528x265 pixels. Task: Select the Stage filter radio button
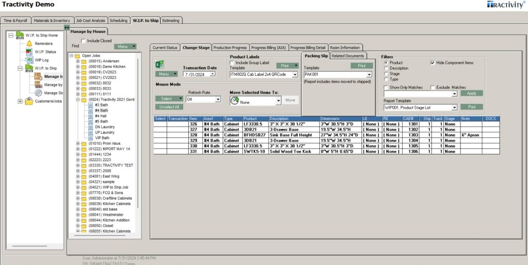point(386,74)
